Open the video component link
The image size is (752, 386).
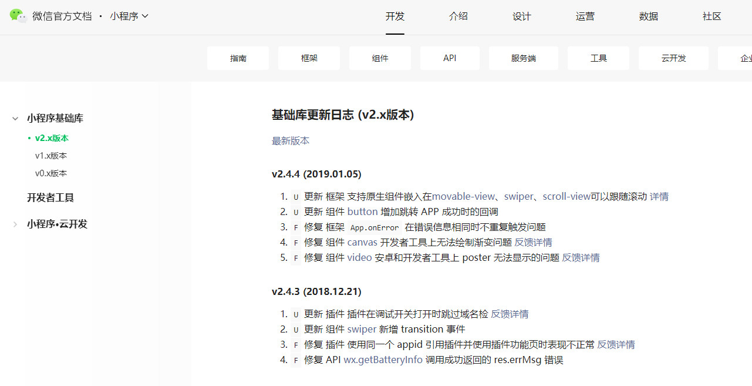point(359,258)
